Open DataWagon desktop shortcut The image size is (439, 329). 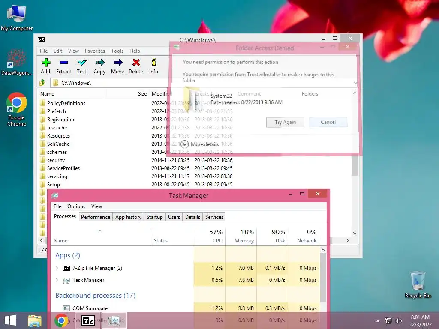coord(17,63)
